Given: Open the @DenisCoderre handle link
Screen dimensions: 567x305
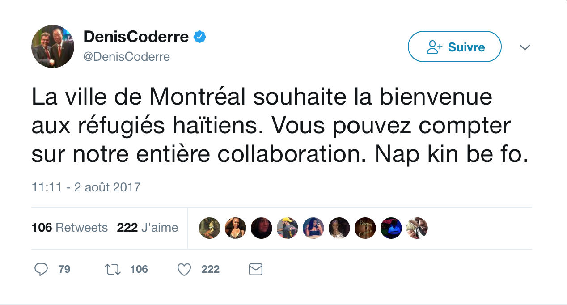Looking at the screenshot, I should (x=127, y=57).
